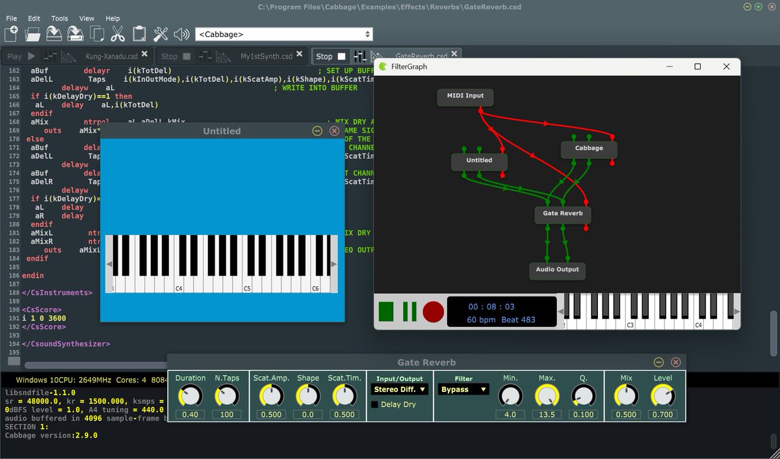Select the Cabbage node in FilterGraph

pyautogui.click(x=589, y=149)
